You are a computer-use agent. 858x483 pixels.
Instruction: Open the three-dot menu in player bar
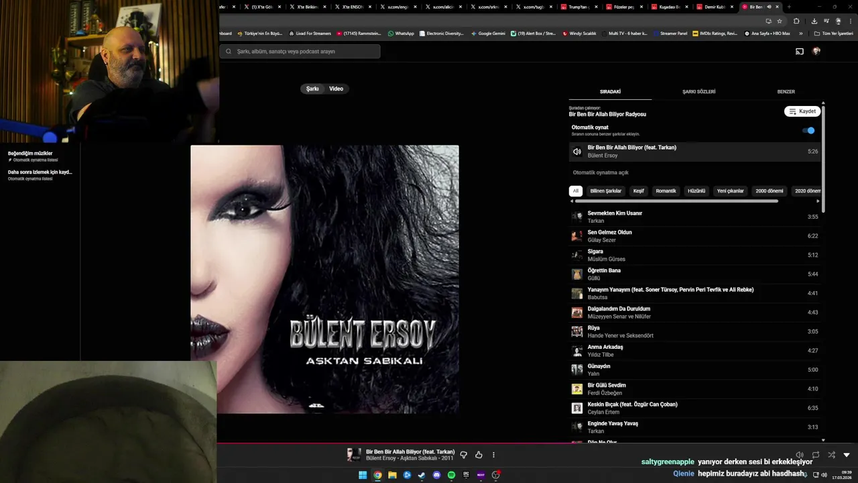[494, 455]
